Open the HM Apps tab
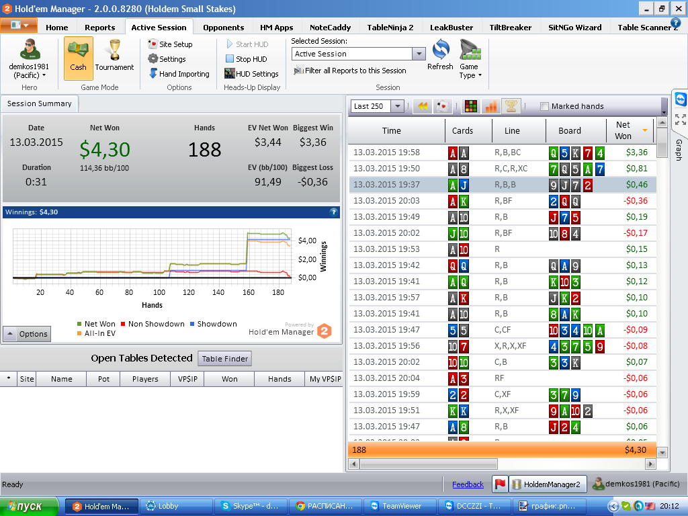Screen dimensions: 688x516 point(276,27)
